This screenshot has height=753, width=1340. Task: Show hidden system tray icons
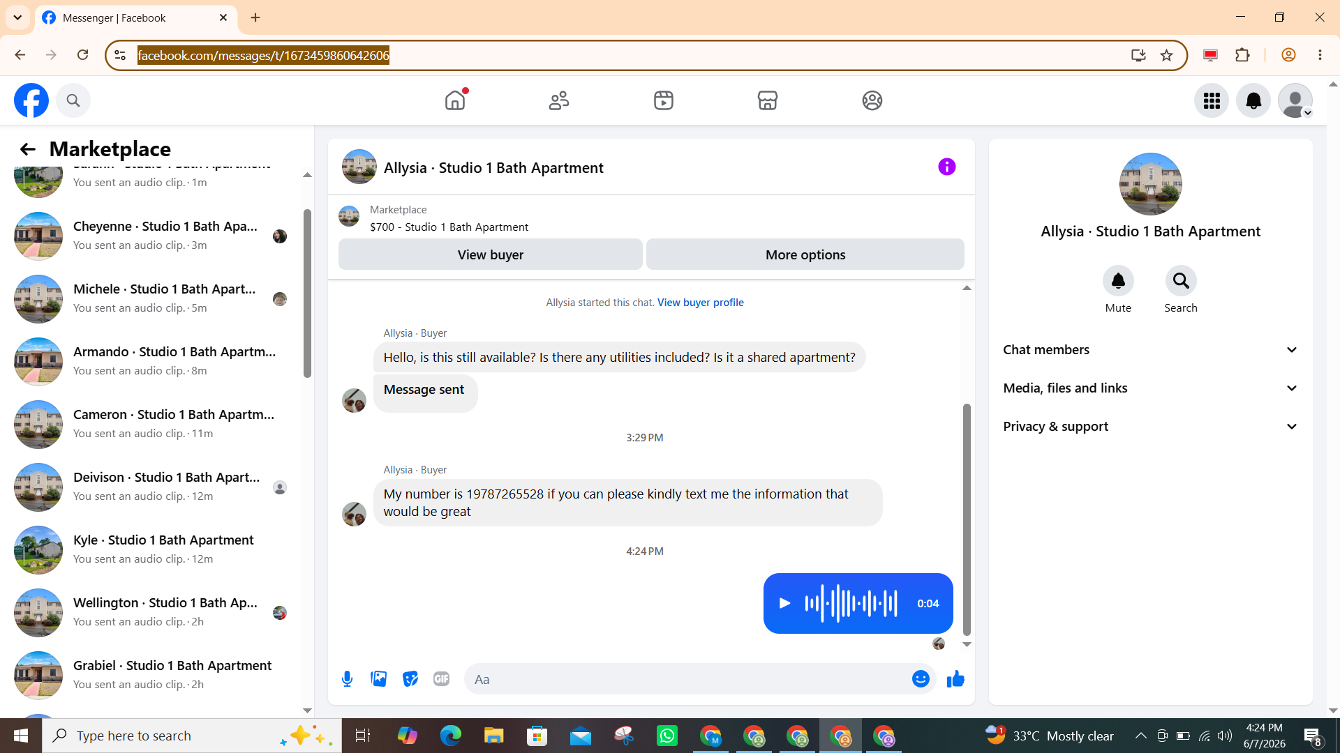pyautogui.click(x=1140, y=736)
